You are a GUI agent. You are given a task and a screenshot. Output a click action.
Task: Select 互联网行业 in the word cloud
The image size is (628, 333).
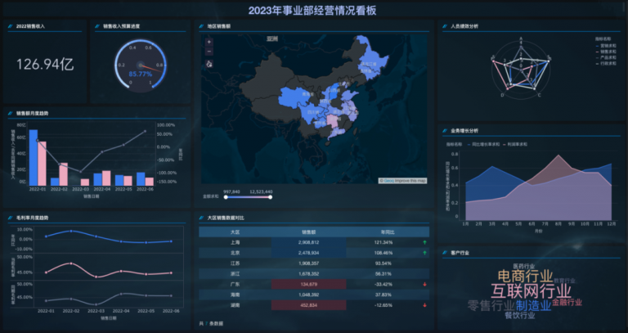pos(531,290)
